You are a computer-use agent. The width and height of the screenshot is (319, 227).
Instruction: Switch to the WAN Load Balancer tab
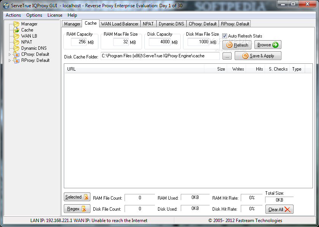coord(120,24)
